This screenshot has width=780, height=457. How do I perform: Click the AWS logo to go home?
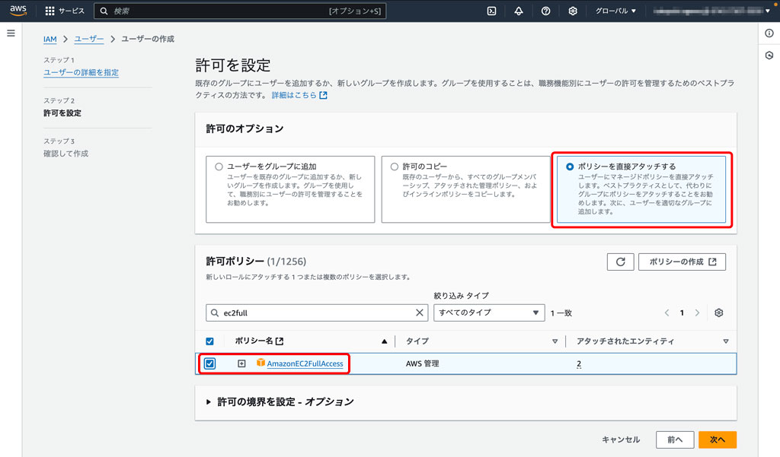click(17, 11)
